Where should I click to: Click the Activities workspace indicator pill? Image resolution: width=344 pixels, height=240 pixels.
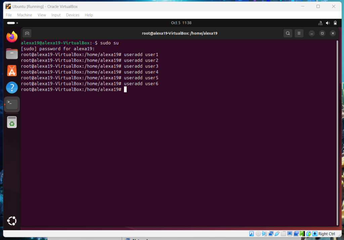11,23
